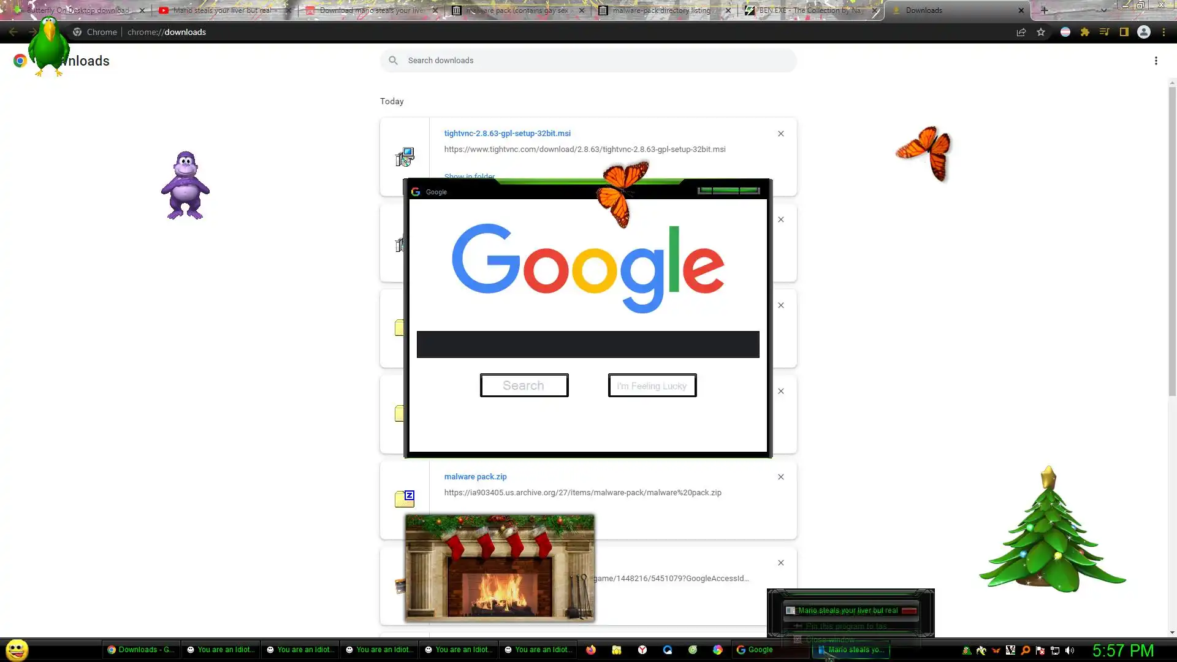Click the black Google search field
This screenshot has height=662, width=1177.
587,344
